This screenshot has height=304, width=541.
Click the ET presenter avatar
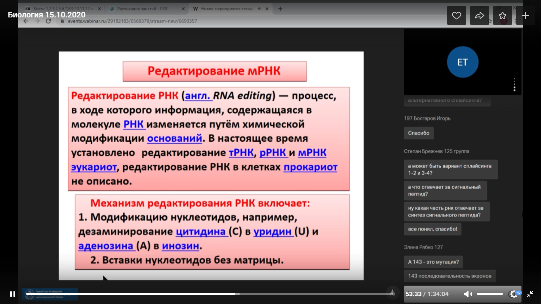[463, 62]
